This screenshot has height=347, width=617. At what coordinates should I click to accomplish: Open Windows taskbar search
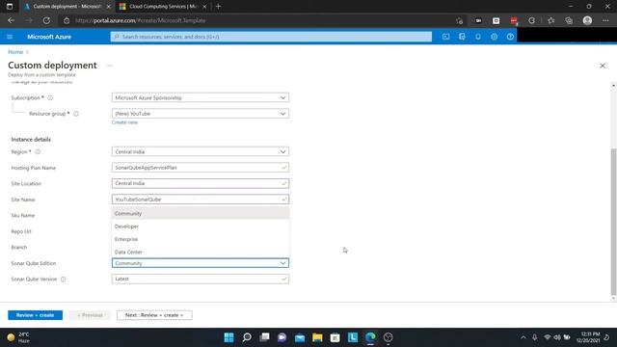247,337
